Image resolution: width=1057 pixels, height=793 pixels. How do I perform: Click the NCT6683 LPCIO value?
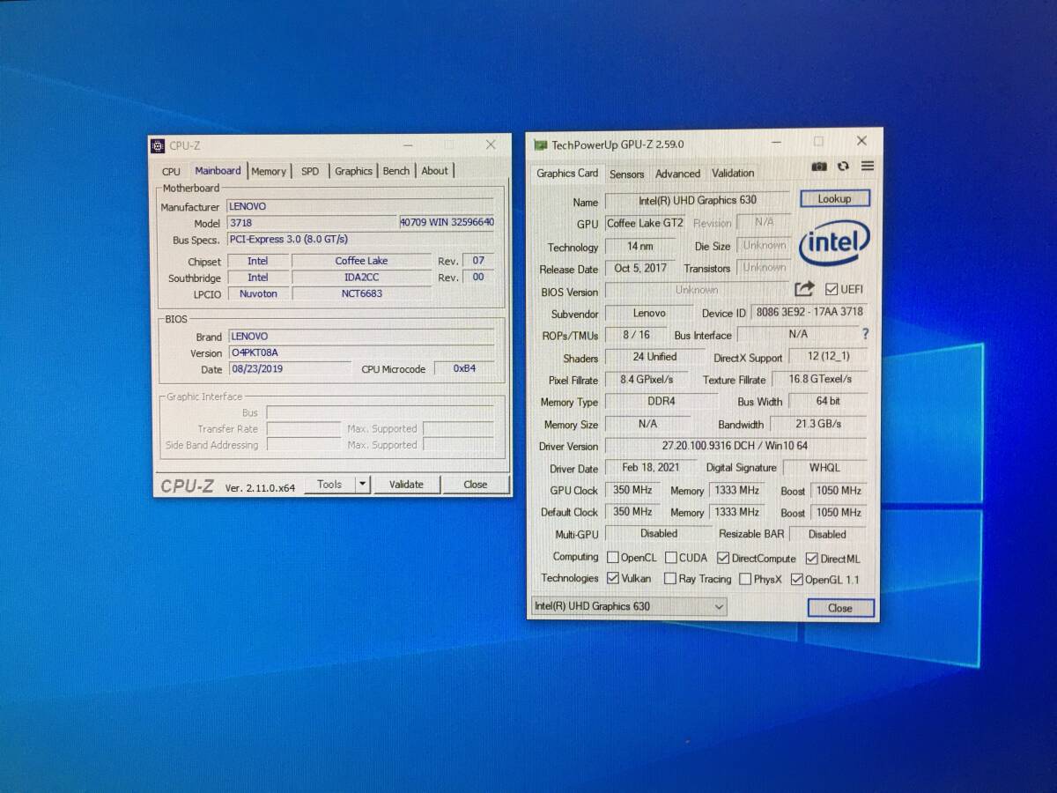pyautogui.click(x=361, y=293)
